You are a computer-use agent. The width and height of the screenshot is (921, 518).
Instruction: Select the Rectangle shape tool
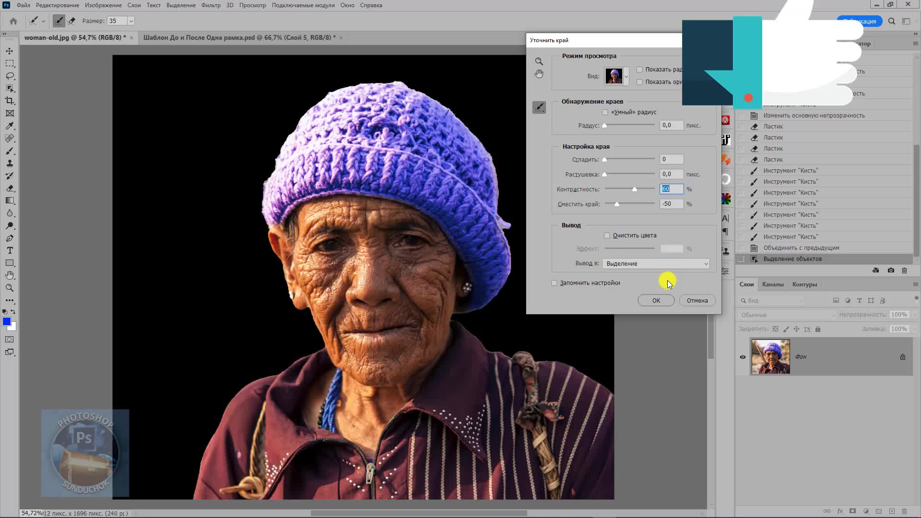10,263
